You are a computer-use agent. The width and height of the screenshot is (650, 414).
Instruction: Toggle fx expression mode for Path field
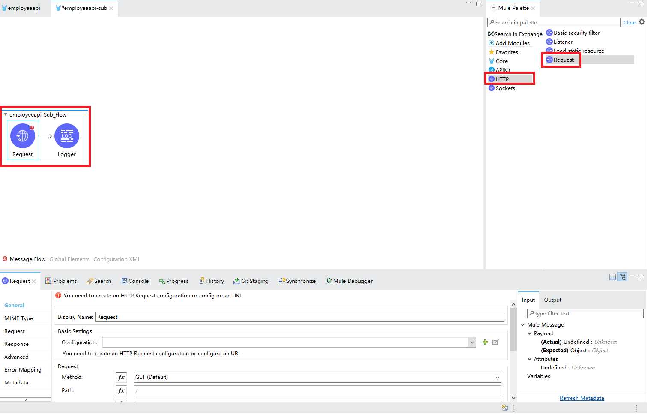point(121,390)
